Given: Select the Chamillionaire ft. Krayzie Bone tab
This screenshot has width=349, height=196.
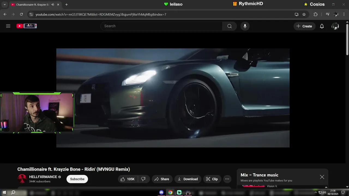Looking at the screenshot, I should tap(32, 5).
